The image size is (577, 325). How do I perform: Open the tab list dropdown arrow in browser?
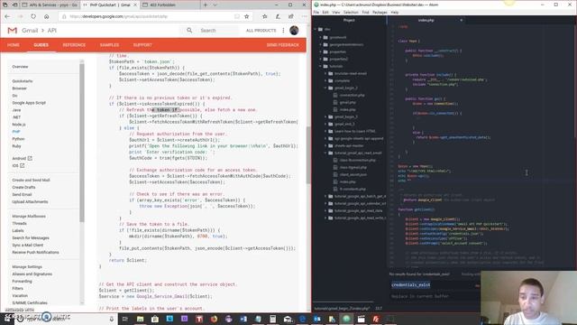coord(215,5)
